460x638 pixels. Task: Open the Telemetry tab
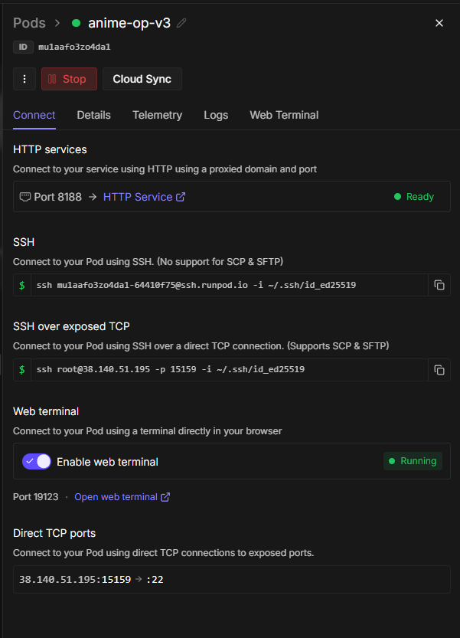(x=157, y=115)
